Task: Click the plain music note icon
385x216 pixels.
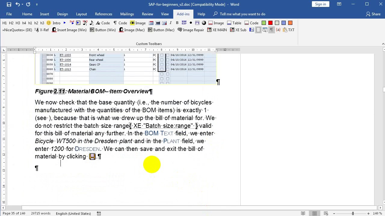Action: [x=91, y=23]
